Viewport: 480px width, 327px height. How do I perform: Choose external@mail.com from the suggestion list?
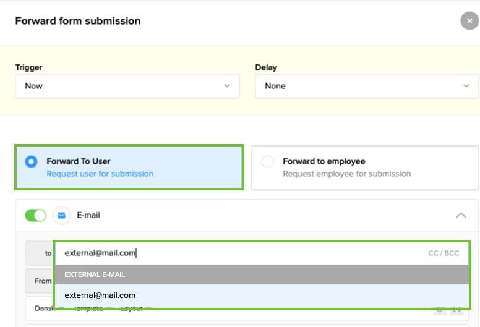(x=100, y=295)
